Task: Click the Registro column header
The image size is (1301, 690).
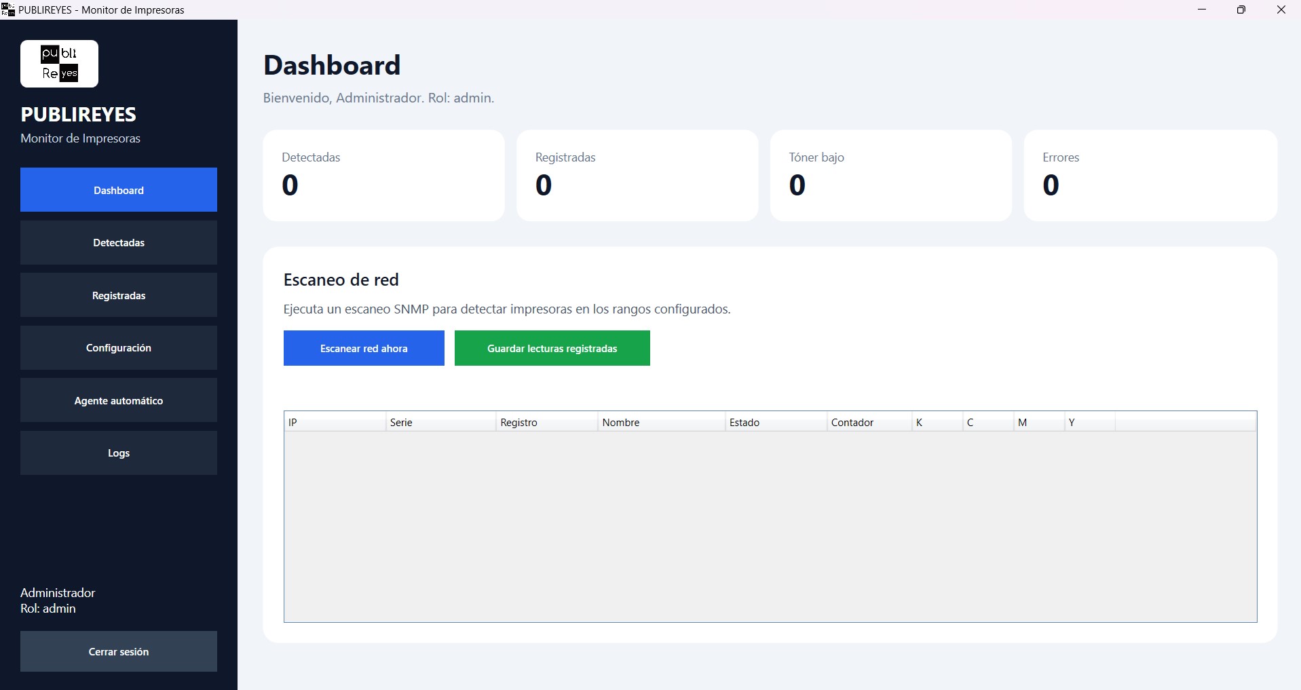Action: click(x=547, y=422)
